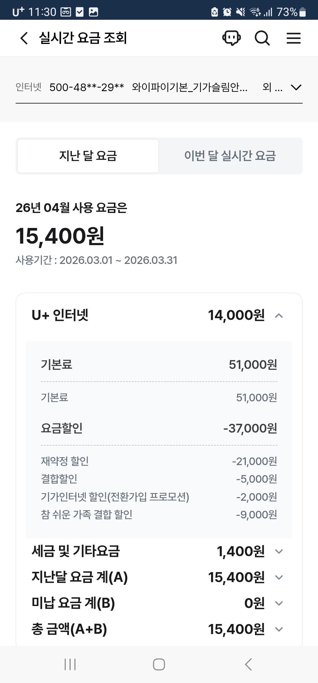Open the hamburger menu
The image size is (318, 683).
click(294, 38)
